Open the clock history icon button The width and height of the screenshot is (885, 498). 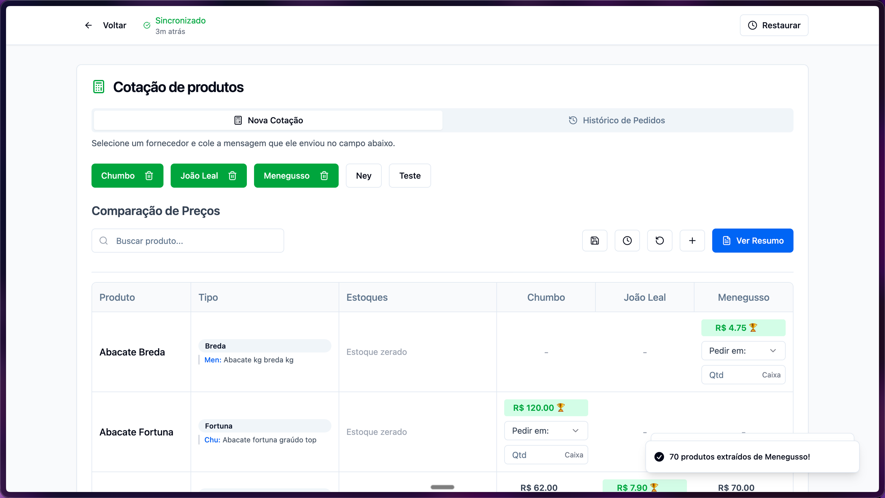click(627, 241)
